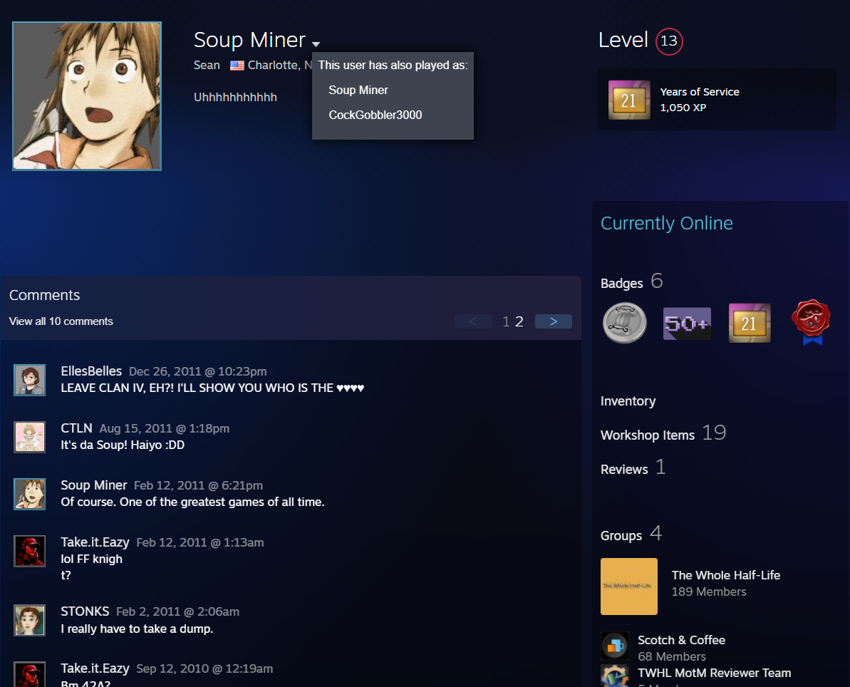Open comments page 2
This screenshot has width=850, height=687.
pos(519,321)
